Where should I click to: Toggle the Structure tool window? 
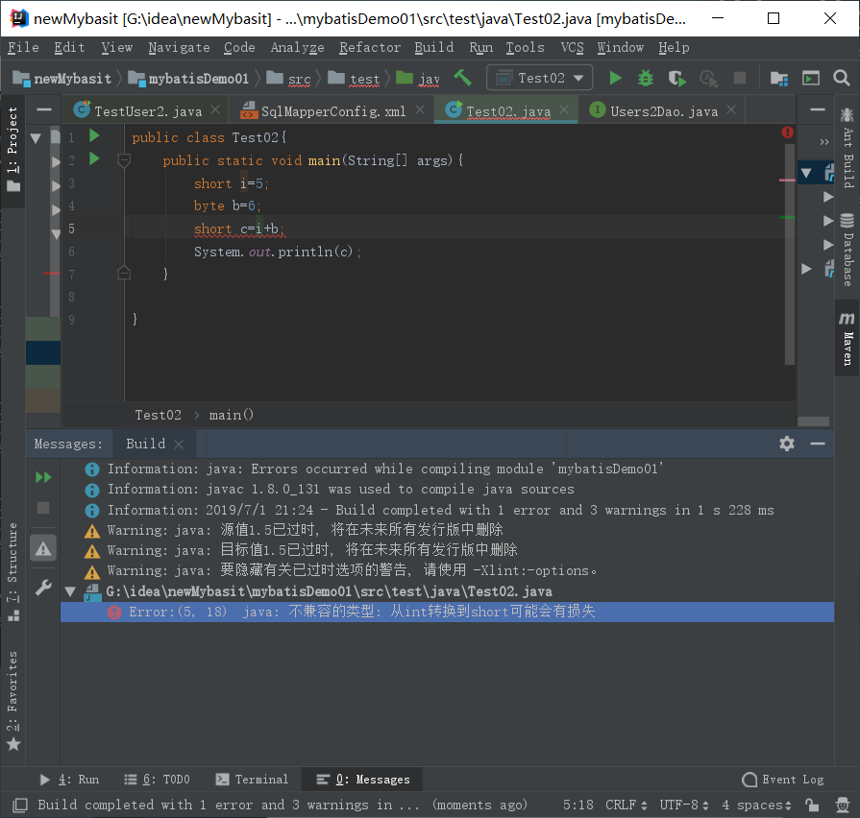point(12,572)
